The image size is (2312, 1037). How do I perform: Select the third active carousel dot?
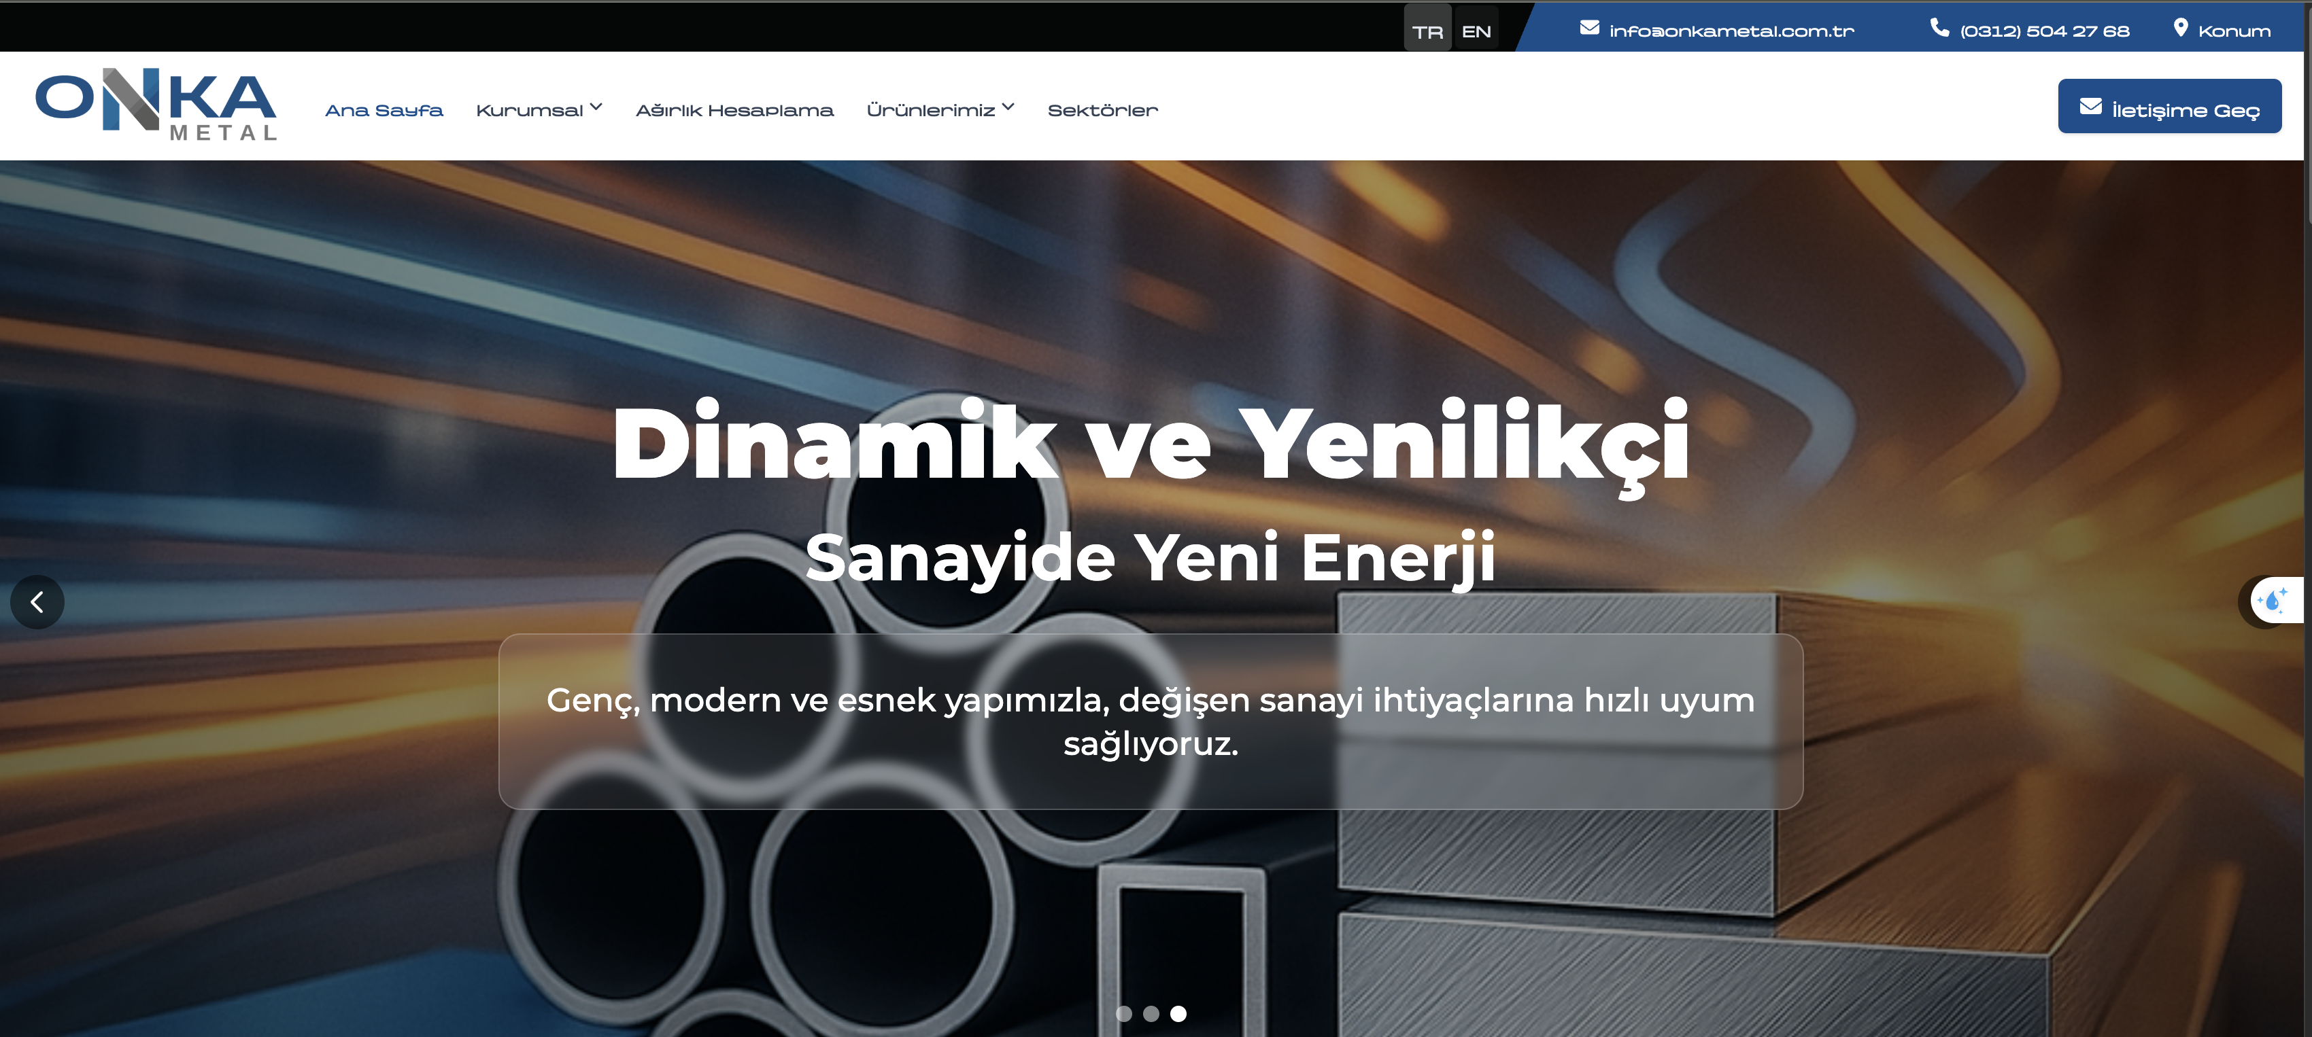coord(1178,1014)
